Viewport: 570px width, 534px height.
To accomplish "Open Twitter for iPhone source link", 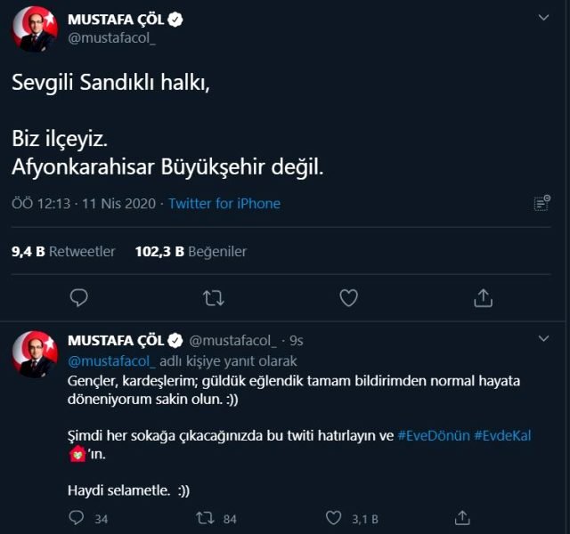I will pyautogui.click(x=224, y=204).
